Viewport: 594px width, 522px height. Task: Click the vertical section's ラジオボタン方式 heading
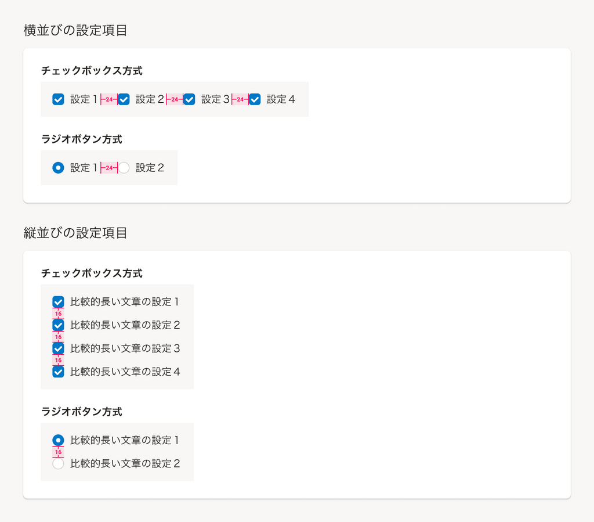click(x=81, y=412)
